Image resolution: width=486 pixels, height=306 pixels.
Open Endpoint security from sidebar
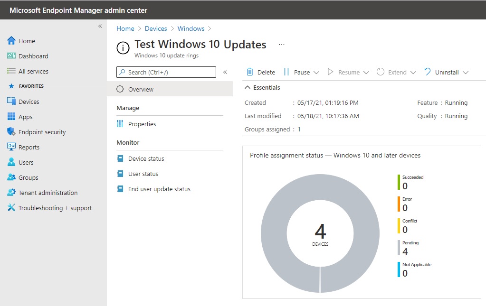42,132
